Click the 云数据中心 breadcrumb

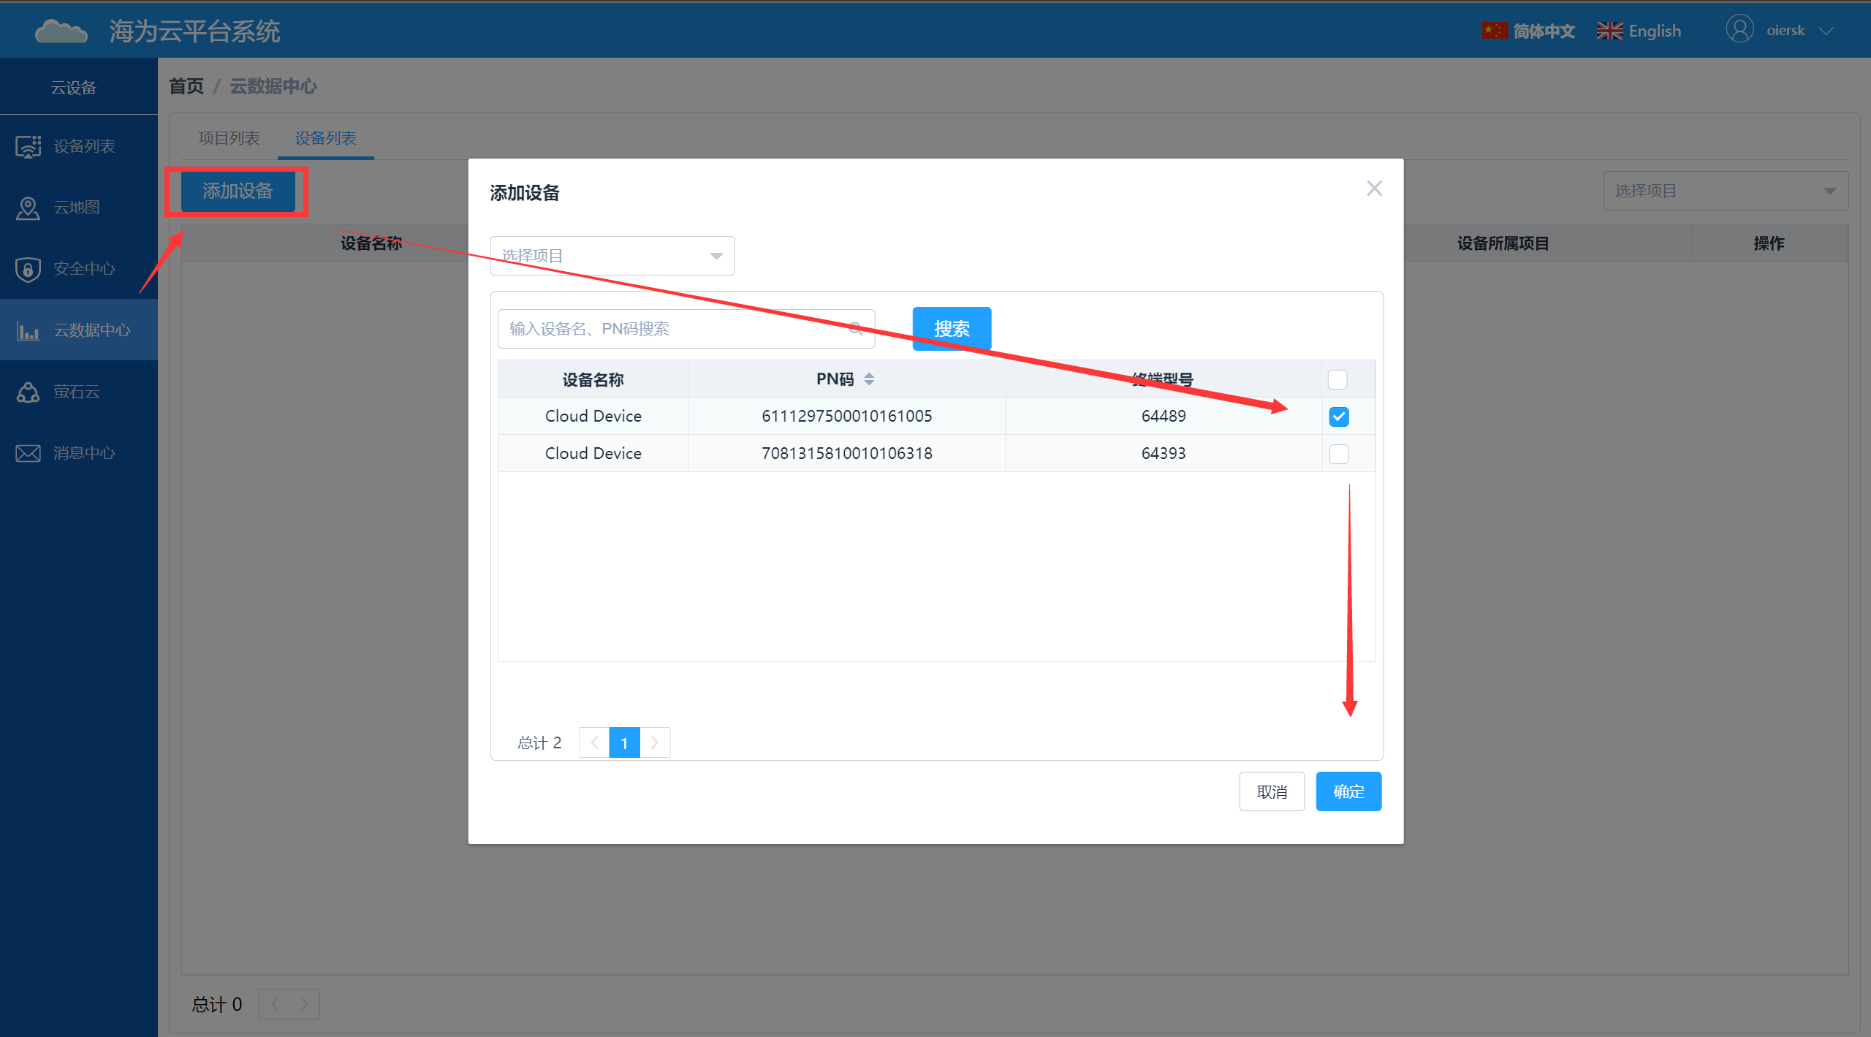tap(273, 86)
